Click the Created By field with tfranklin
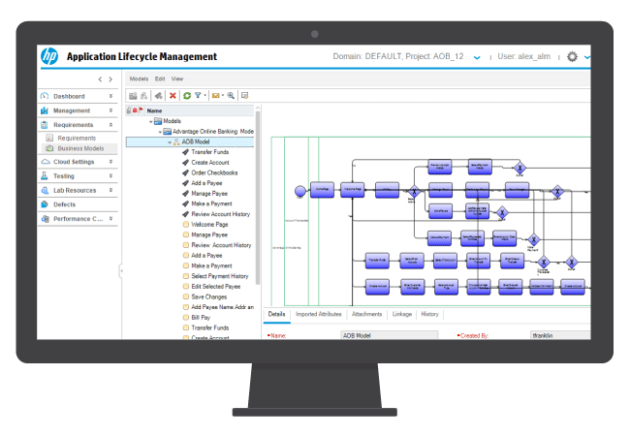Image resolution: width=630 pixels, height=436 pixels. pos(560,335)
